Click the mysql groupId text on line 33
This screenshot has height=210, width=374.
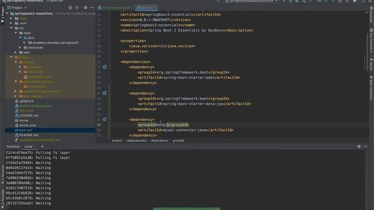162,125
